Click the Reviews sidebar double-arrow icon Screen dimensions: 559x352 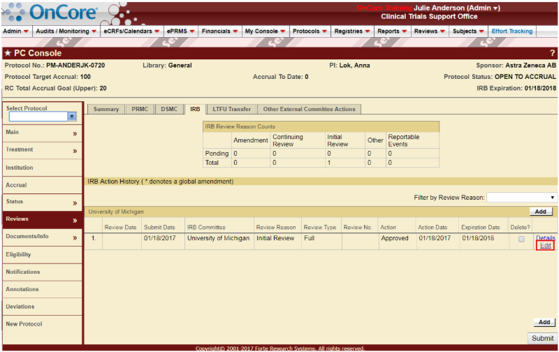tap(74, 220)
